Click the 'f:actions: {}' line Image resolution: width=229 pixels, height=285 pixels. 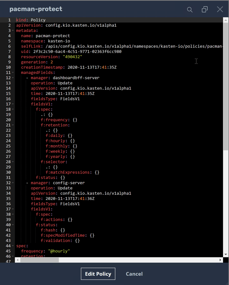(x=56, y=220)
